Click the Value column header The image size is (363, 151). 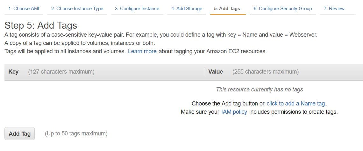(x=216, y=72)
